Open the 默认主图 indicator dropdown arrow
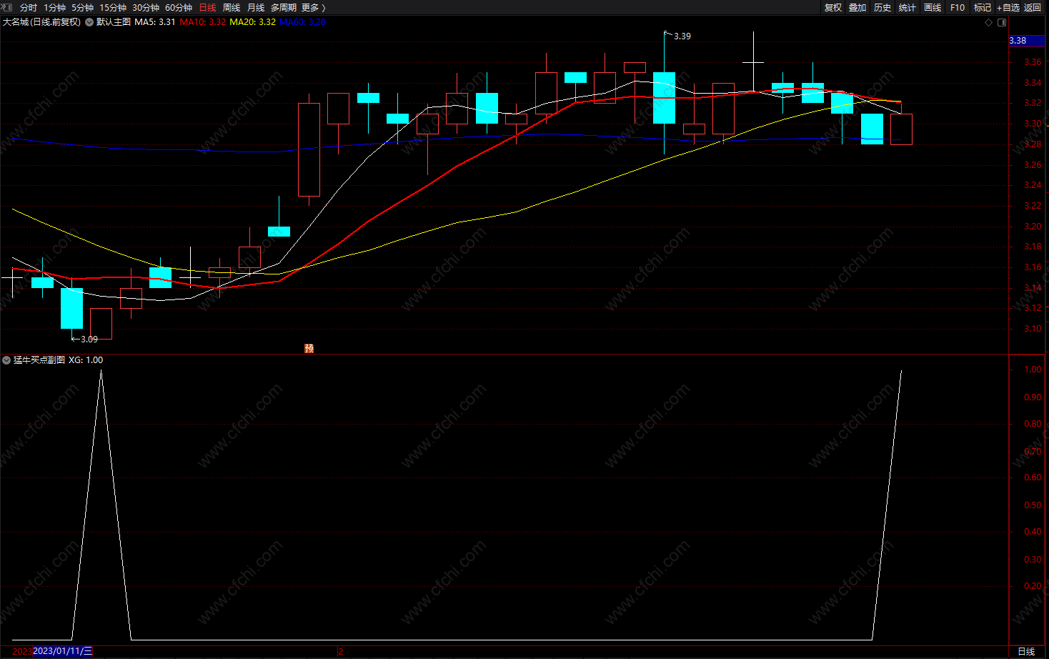The width and height of the screenshot is (1049, 659). (x=89, y=22)
